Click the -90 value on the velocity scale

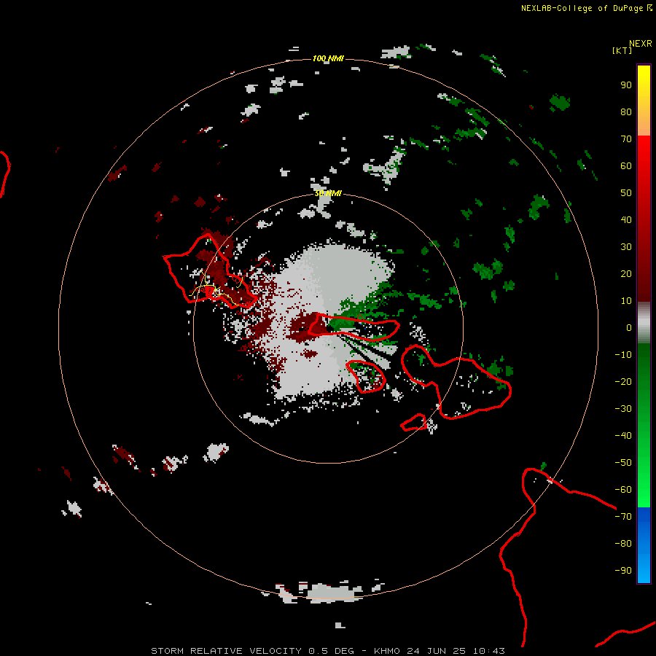623,571
